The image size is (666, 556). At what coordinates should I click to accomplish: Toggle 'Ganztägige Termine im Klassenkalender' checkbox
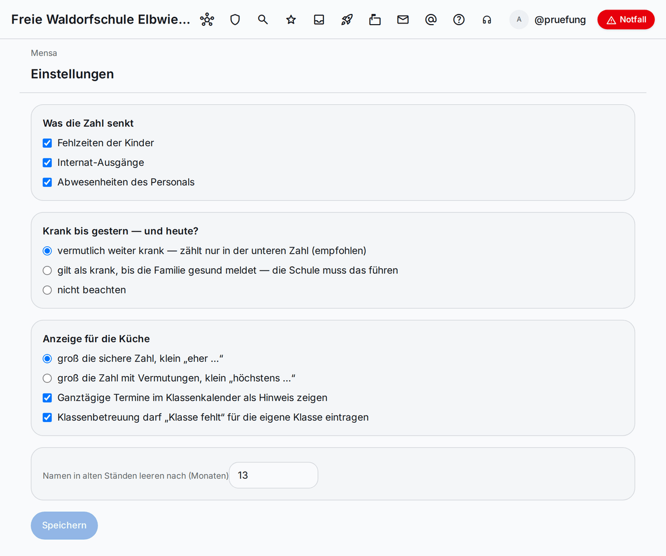pos(47,398)
